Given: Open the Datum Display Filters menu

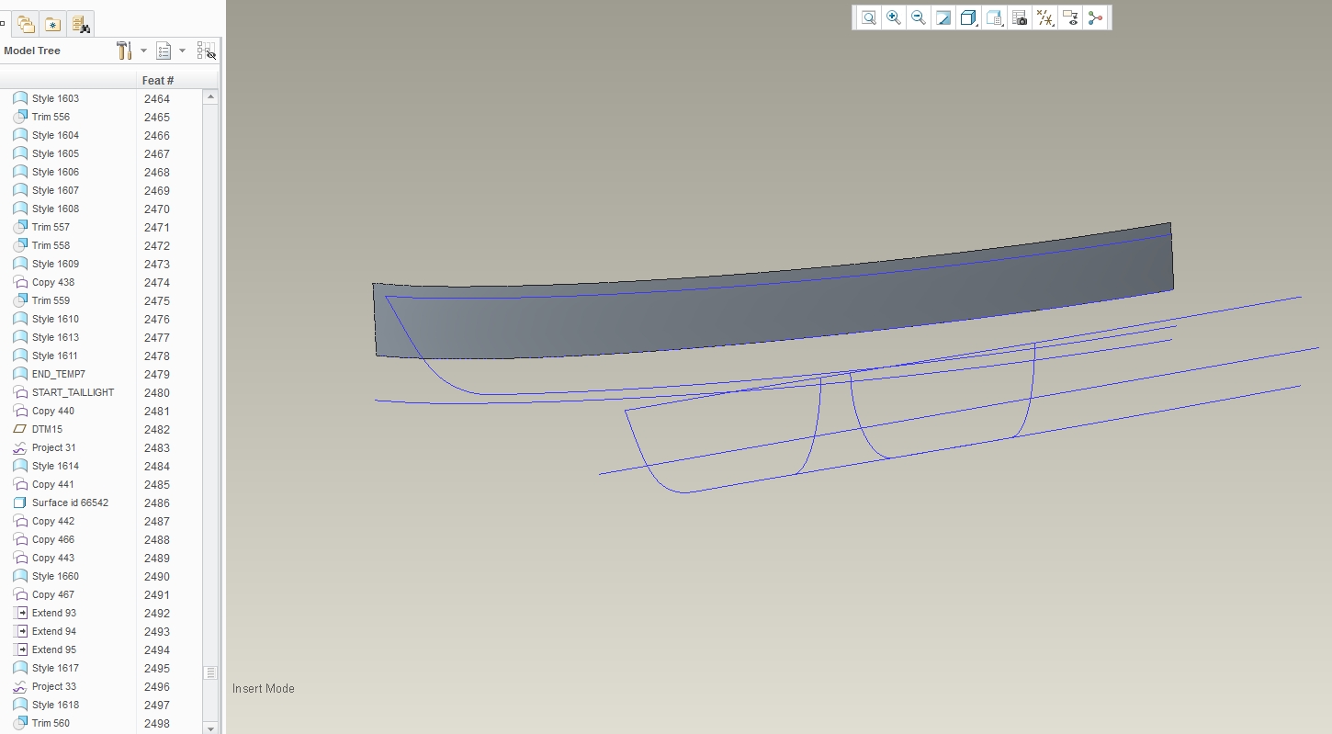Looking at the screenshot, I should click(1044, 17).
